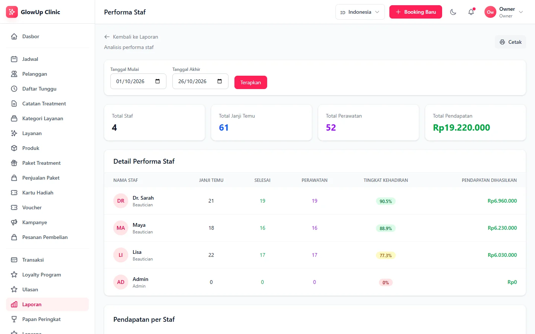This screenshot has width=535, height=334.
Task: Open Tanggal Mulai calendar picker icon
Action: click(158, 81)
